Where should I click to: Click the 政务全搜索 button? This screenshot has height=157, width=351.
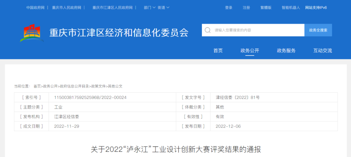[x=318, y=30]
